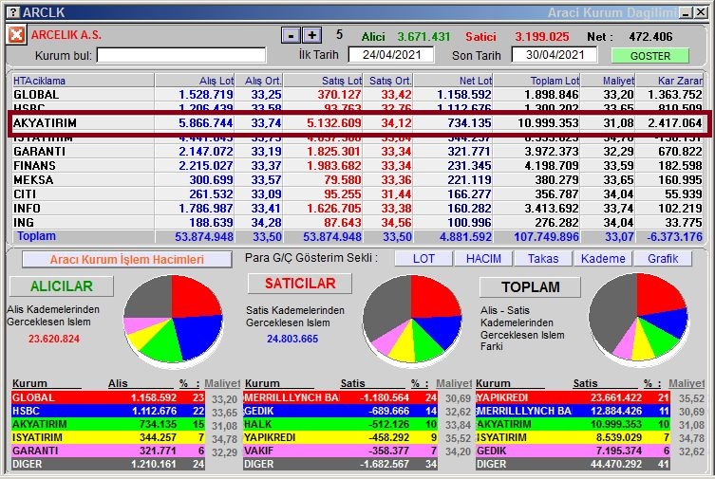Sort by Maliyet column header in top table

(x=608, y=81)
